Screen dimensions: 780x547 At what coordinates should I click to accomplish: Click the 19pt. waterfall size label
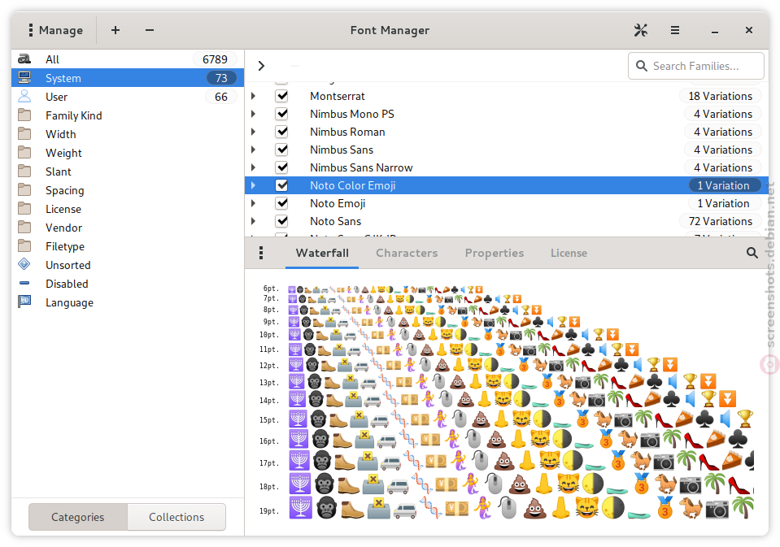[268, 510]
